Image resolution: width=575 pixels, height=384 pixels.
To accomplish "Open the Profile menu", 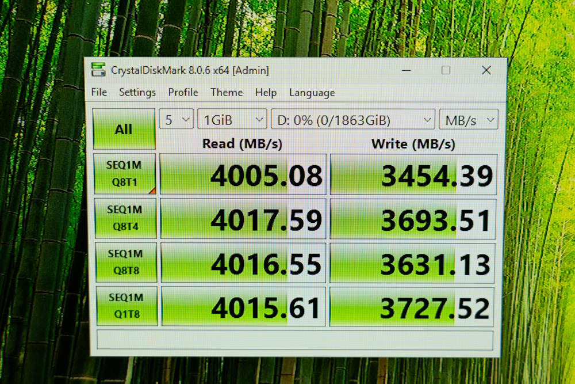I will pos(183,92).
